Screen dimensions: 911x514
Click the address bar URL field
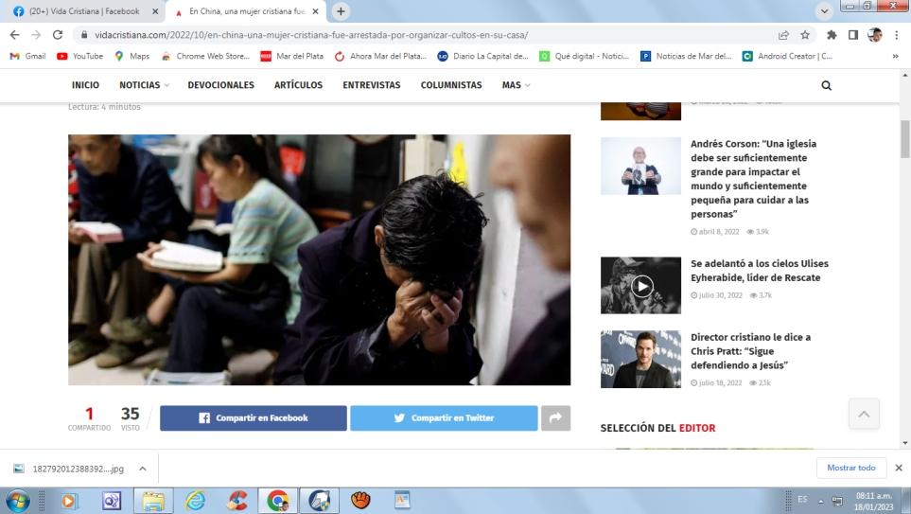click(429, 35)
